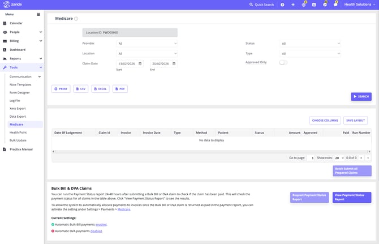The height and width of the screenshot is (244, 379).
Task: Click the Dashboard sidebar icon
Action: click(5, 50)
